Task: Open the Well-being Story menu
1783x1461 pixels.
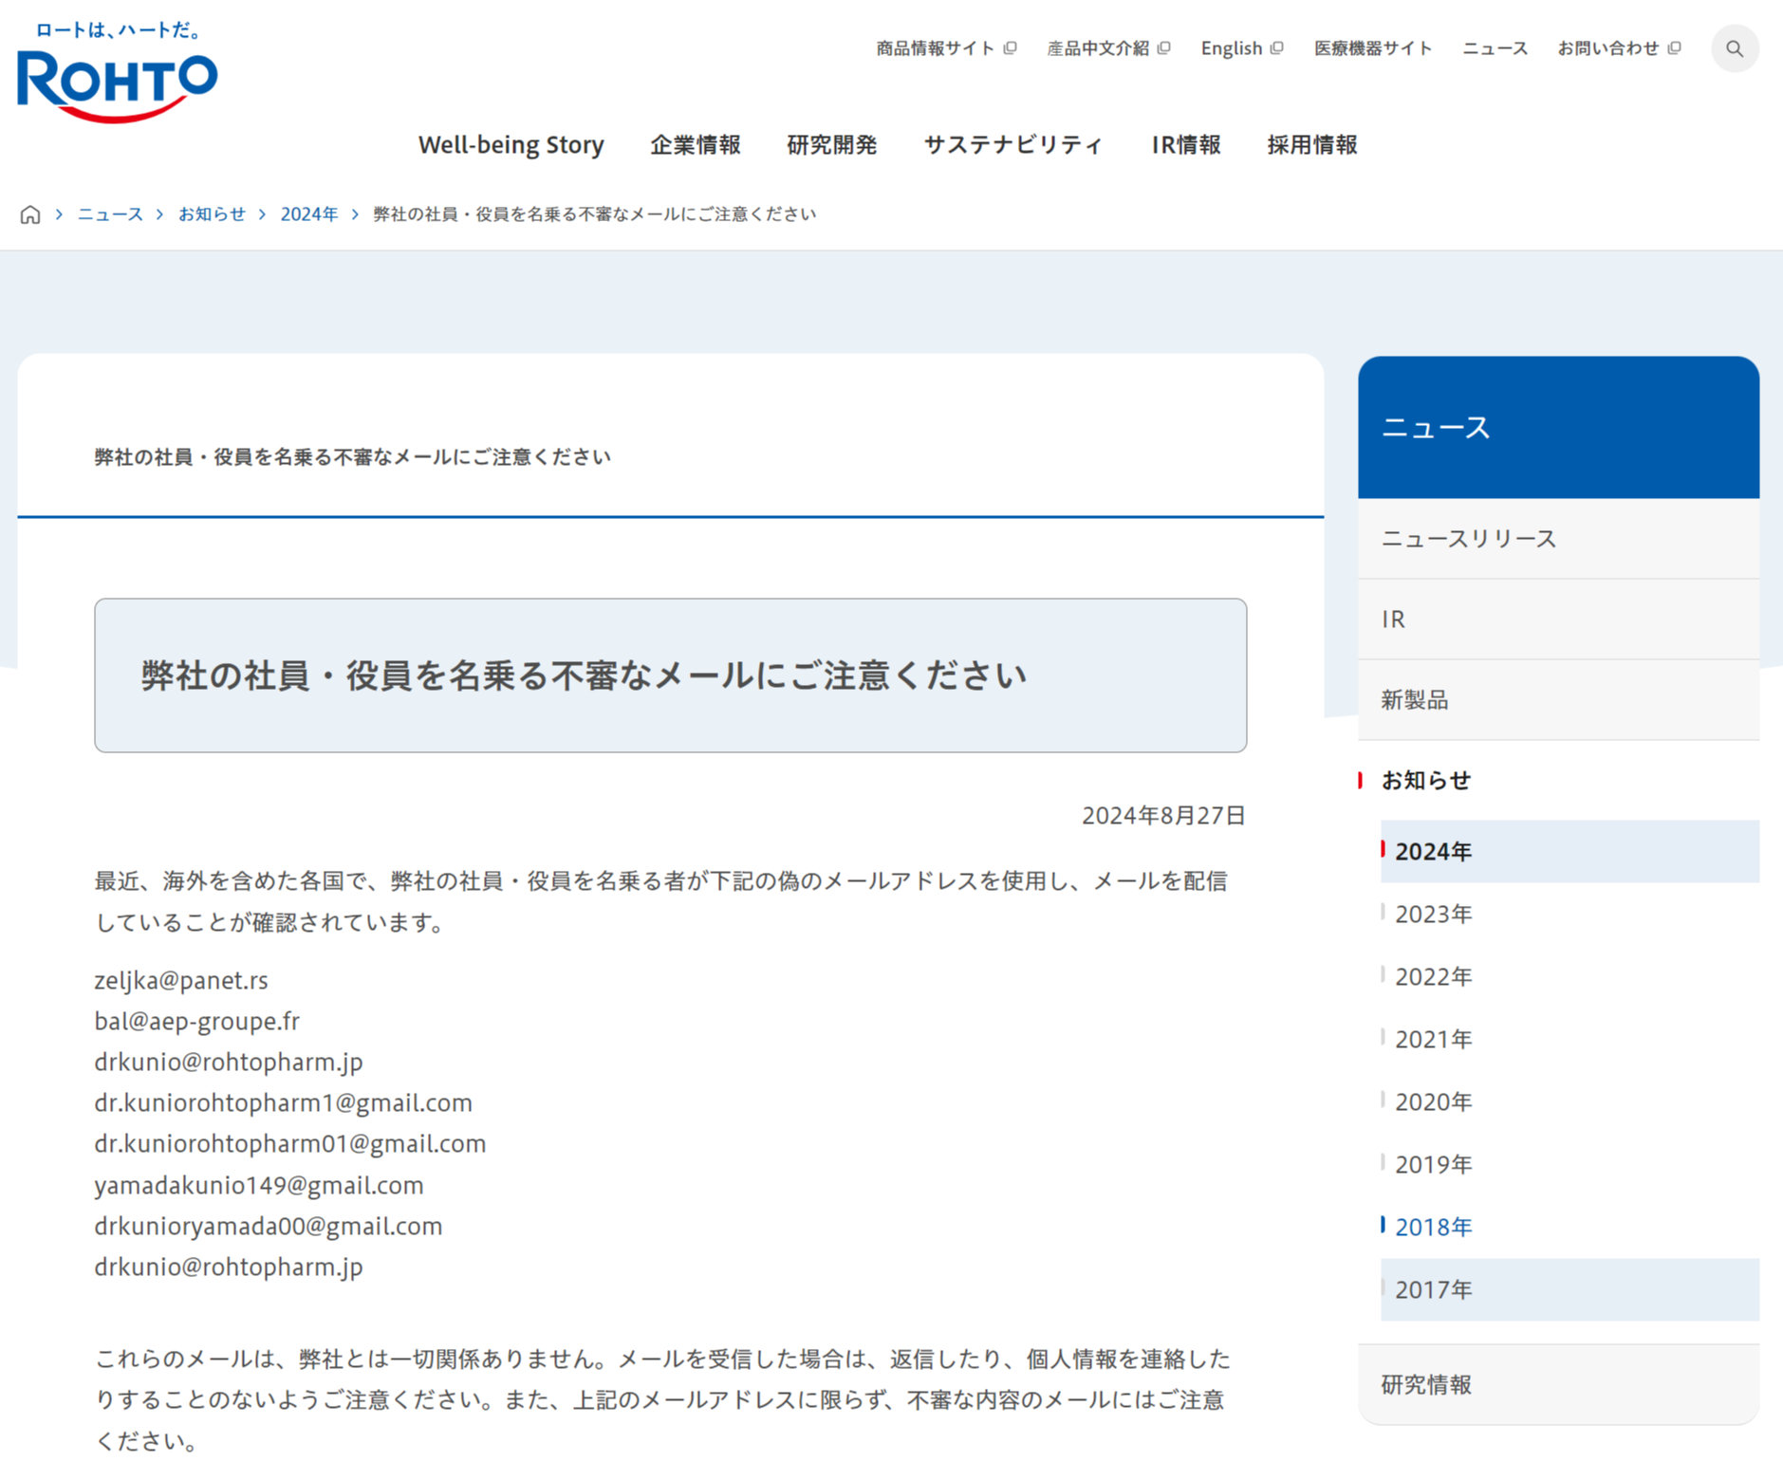Action: [511, 145]
